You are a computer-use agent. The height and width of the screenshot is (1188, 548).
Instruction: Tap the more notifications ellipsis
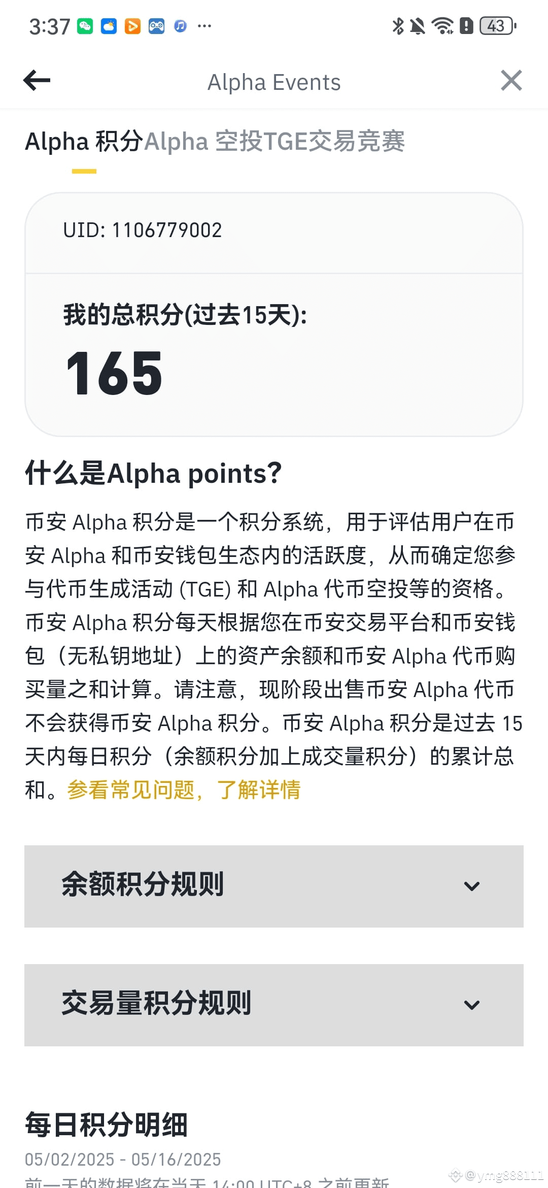[204, 26]
